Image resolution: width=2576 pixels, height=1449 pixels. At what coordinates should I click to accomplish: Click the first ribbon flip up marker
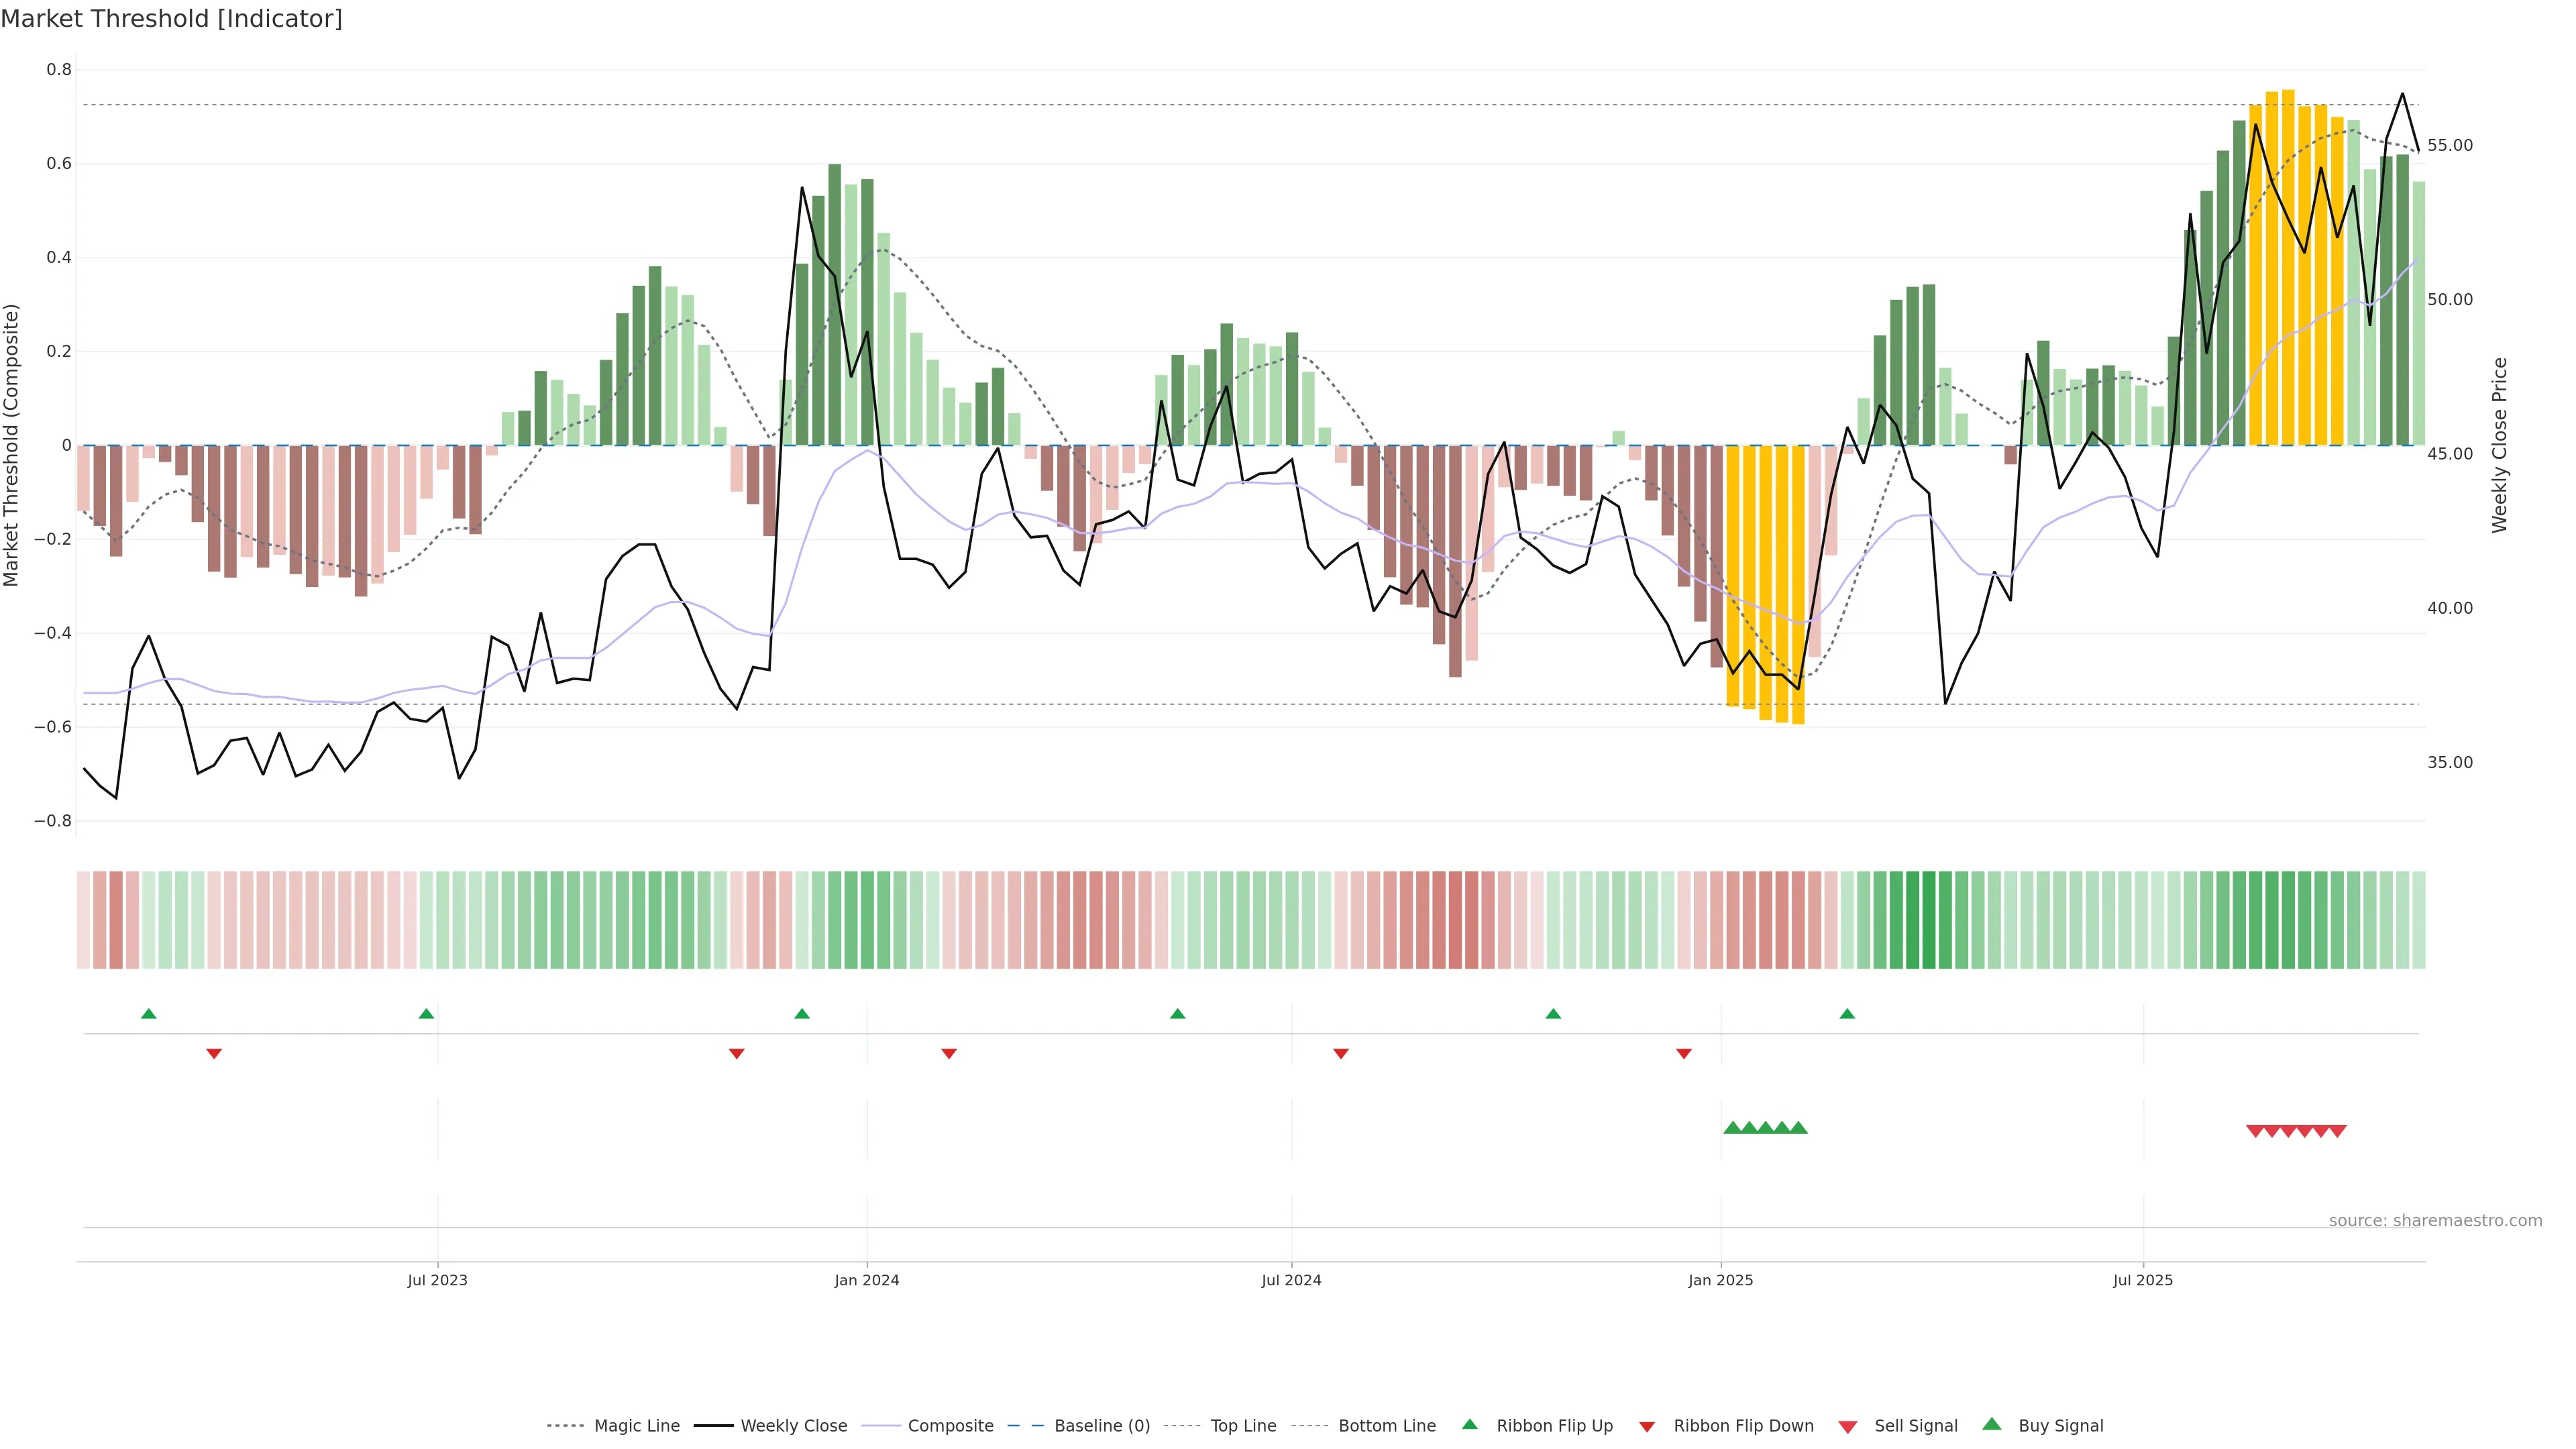pyautogui.click(x=149, y=1014)
